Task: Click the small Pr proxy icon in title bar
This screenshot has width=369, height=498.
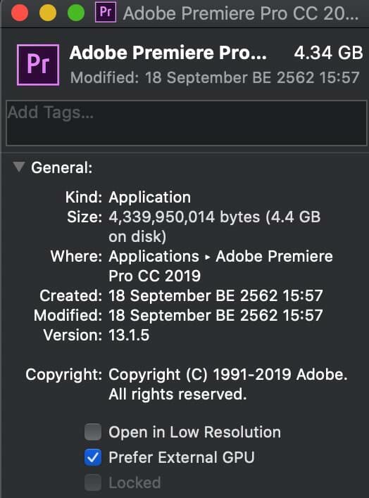Action: click(x=106, y=13)
